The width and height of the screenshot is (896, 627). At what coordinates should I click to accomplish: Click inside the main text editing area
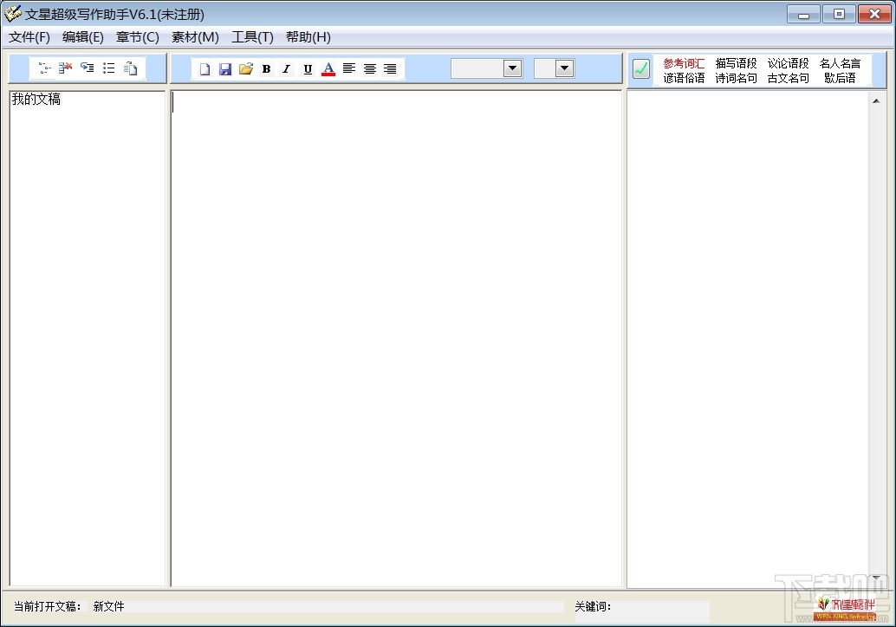coord(396,338)
